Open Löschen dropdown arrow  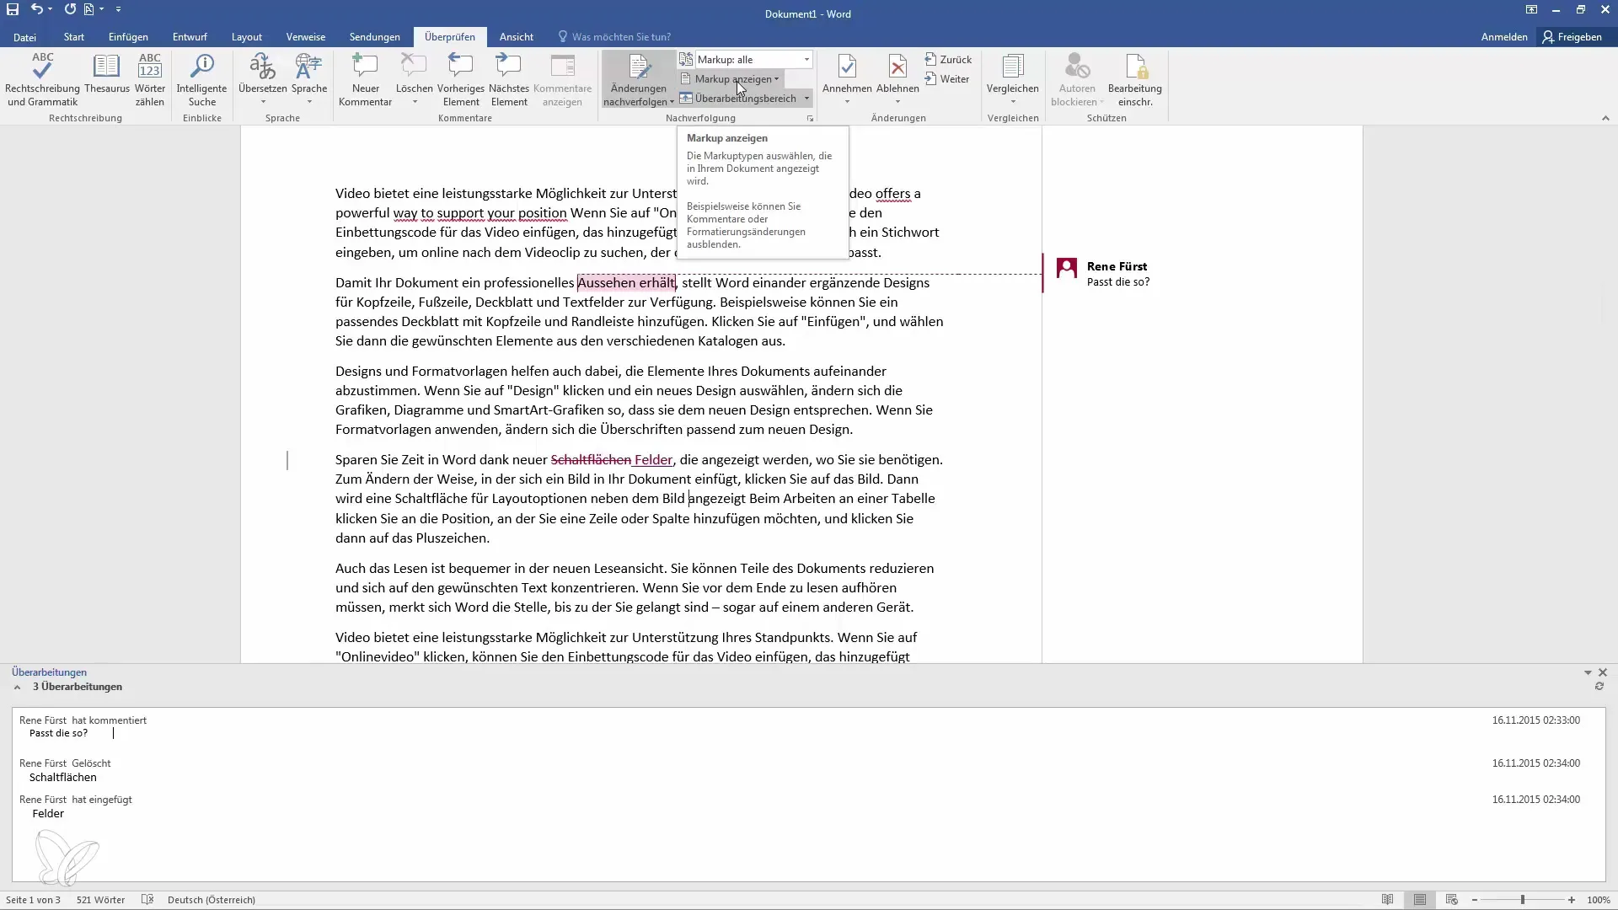pyautogui.click(x=415, y=102)
